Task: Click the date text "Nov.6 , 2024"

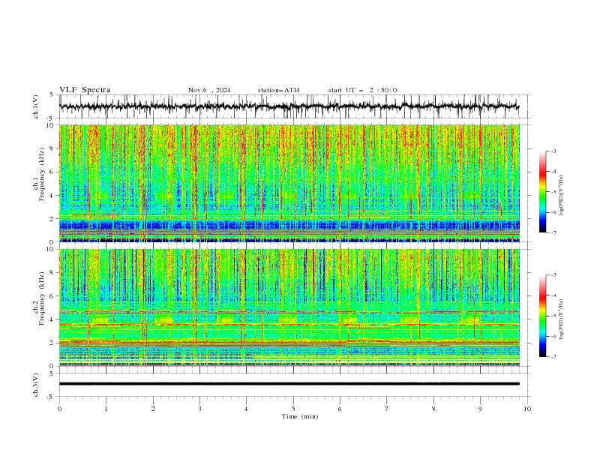Action: pos(209,90)
